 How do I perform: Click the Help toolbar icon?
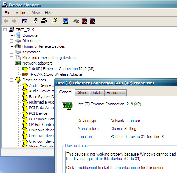pyautogui.click(x=55, y=21)
